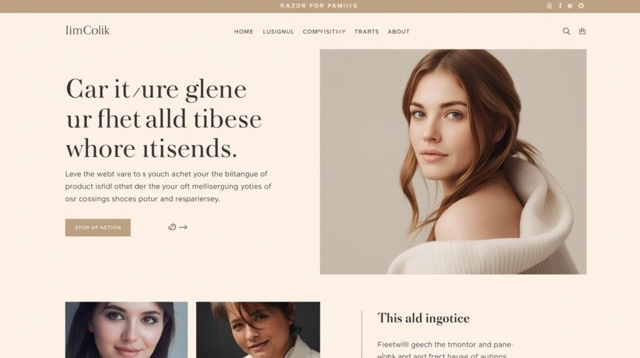Open the Facebook icon in top bar

pos(560,6)
